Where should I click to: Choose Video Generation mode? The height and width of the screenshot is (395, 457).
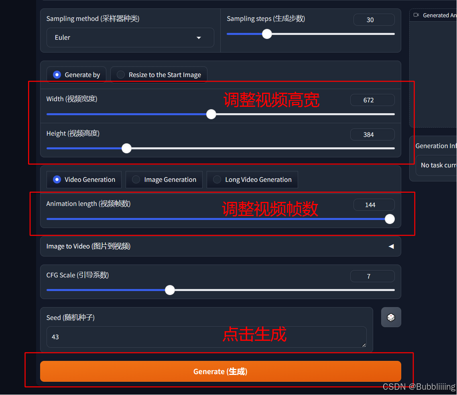point(84,179)
